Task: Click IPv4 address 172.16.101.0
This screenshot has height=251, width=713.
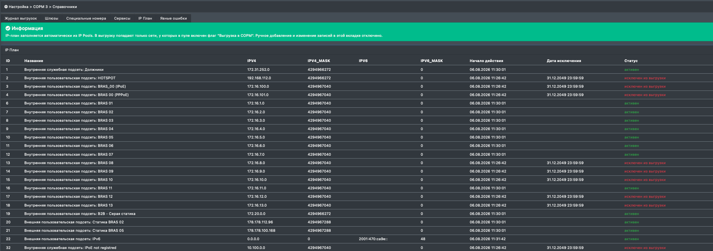Action: point(258,95)
